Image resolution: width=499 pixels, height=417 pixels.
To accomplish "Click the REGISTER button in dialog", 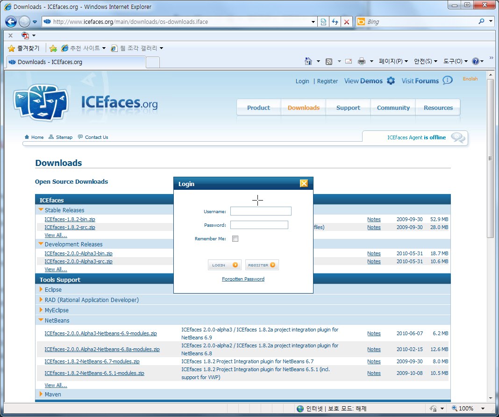I will [262, 265].
